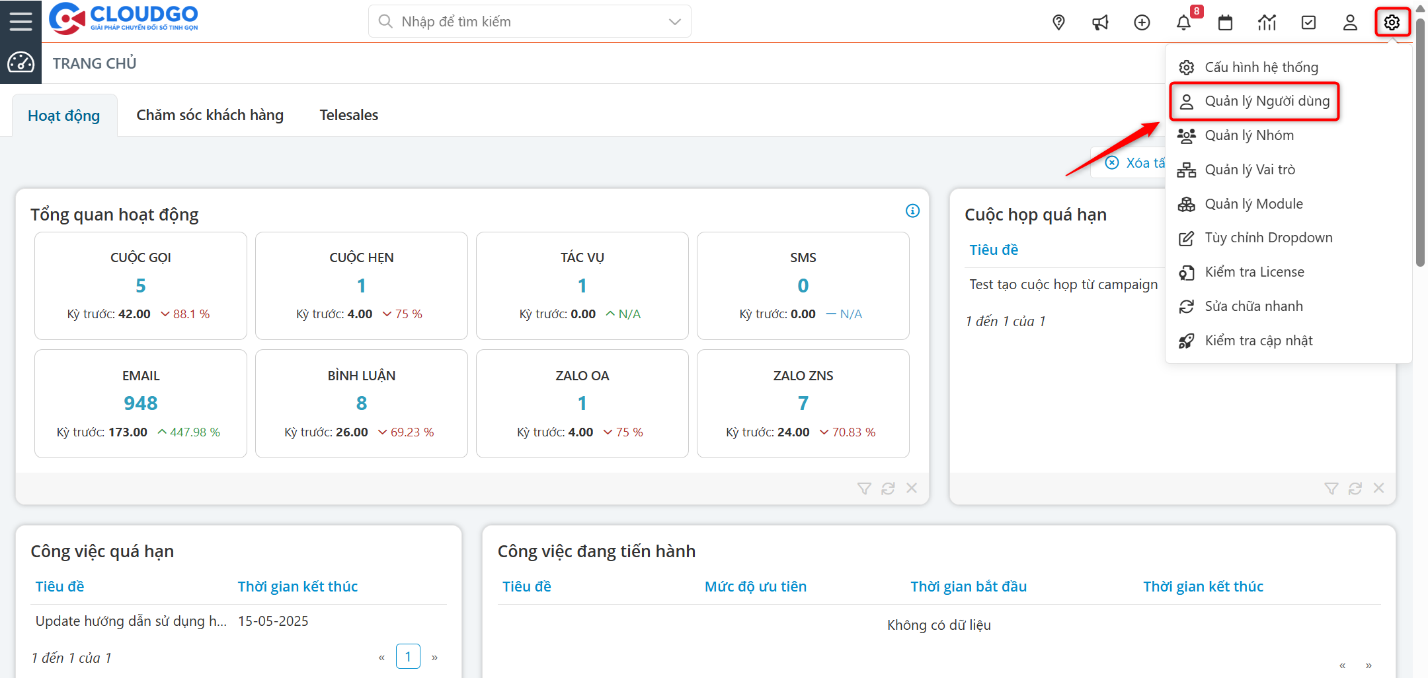The height and width of the screenshot is (678, 1428).
Task: Click the quick create plus icon
Action: point(1142,22)
